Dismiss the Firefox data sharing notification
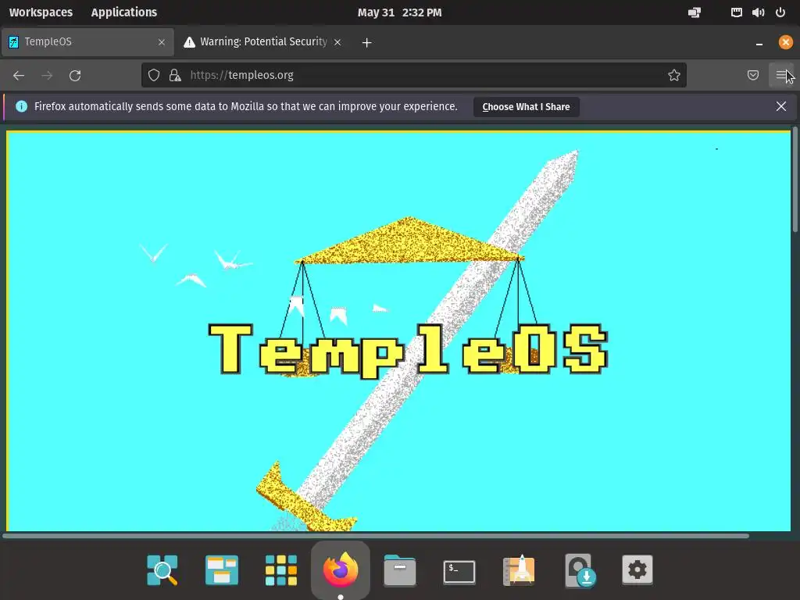 [x=781, y=106]
